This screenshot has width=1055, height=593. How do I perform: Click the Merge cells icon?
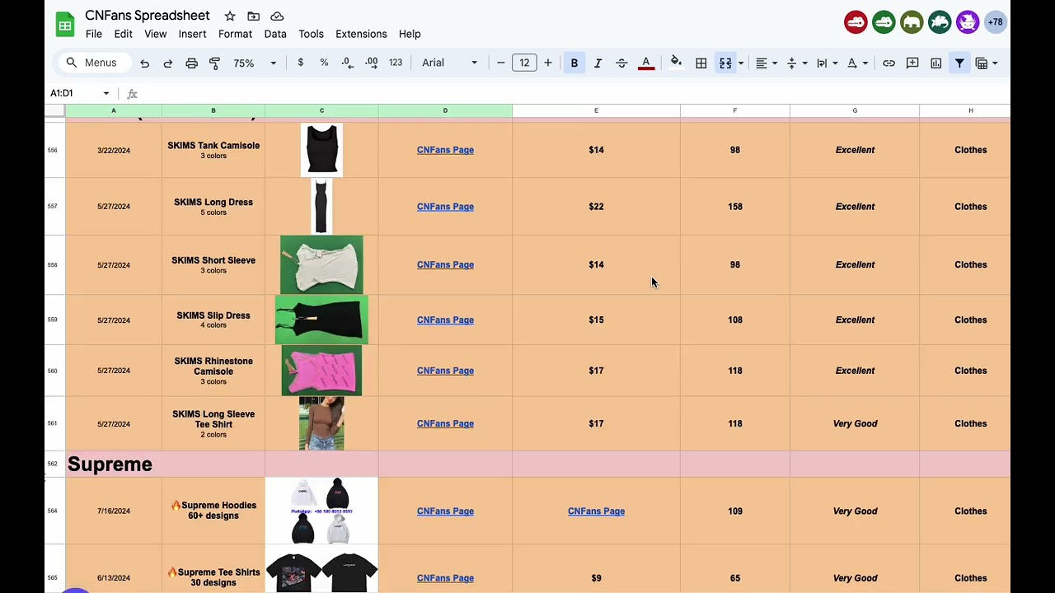(725, 63)
